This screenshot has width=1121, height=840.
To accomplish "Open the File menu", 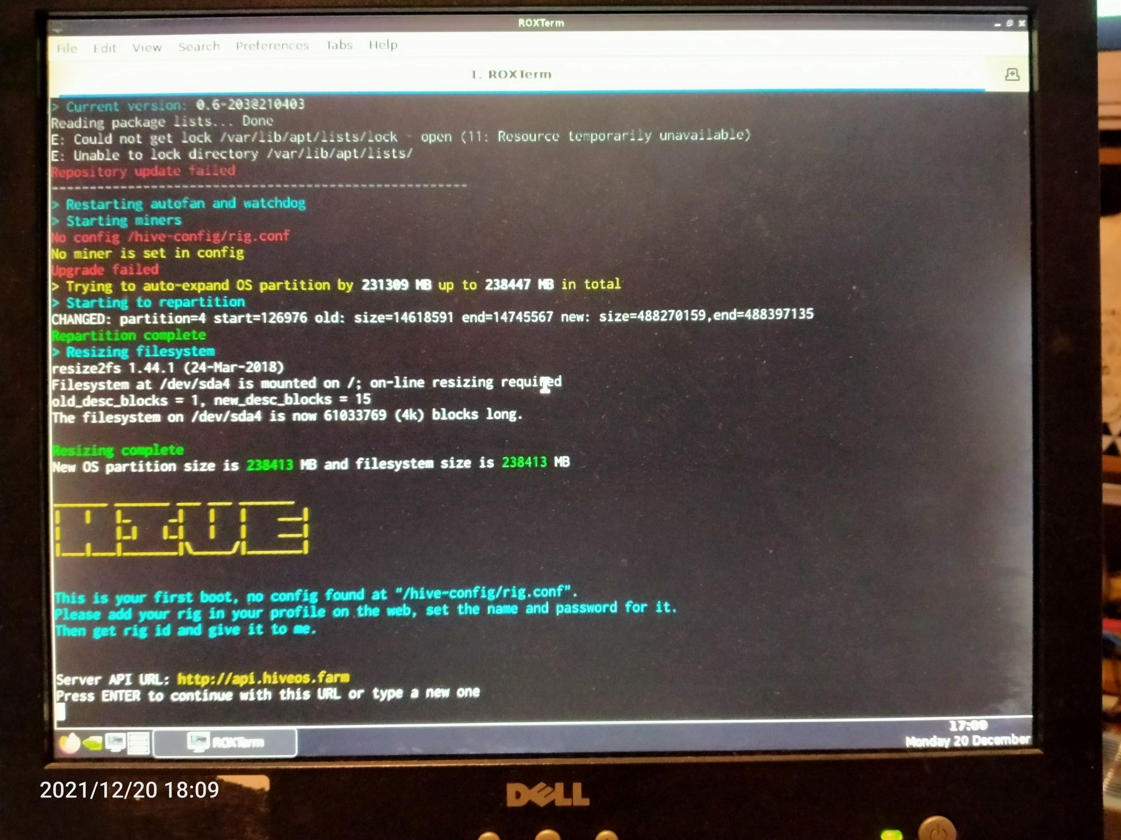I will pos(67,48).
